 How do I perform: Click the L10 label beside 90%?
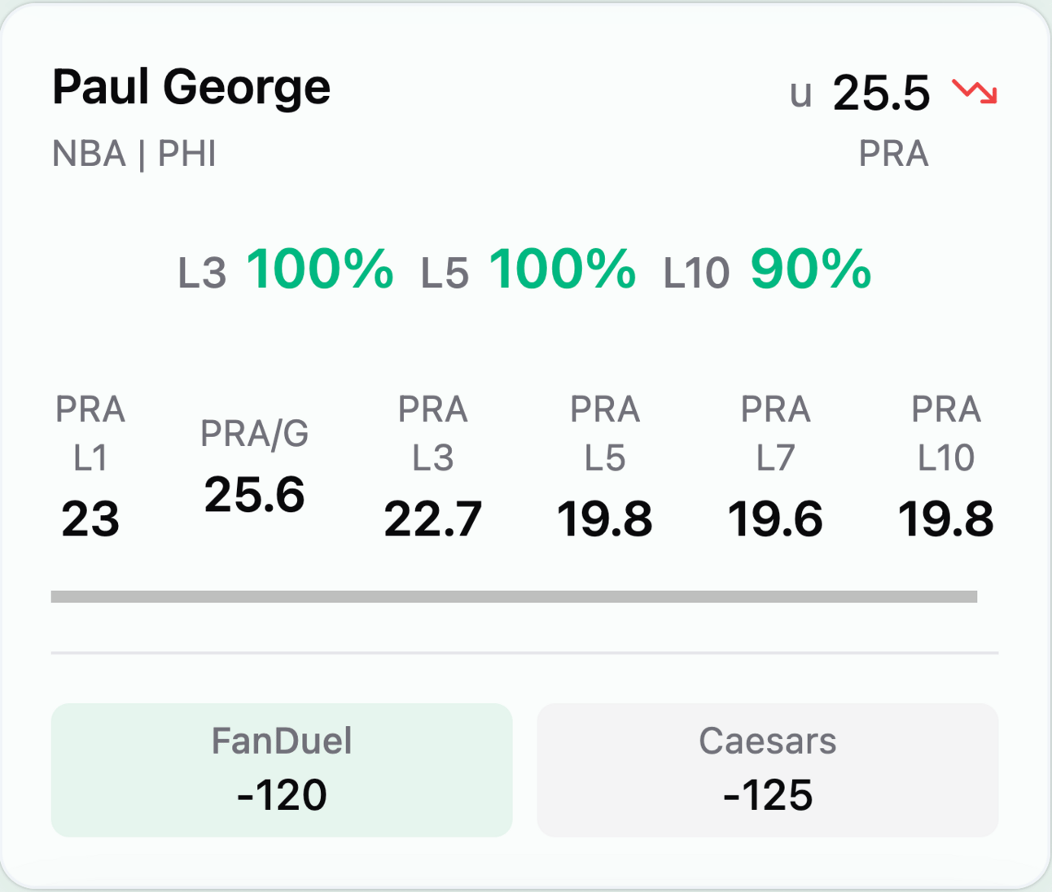tap(696, 273)
